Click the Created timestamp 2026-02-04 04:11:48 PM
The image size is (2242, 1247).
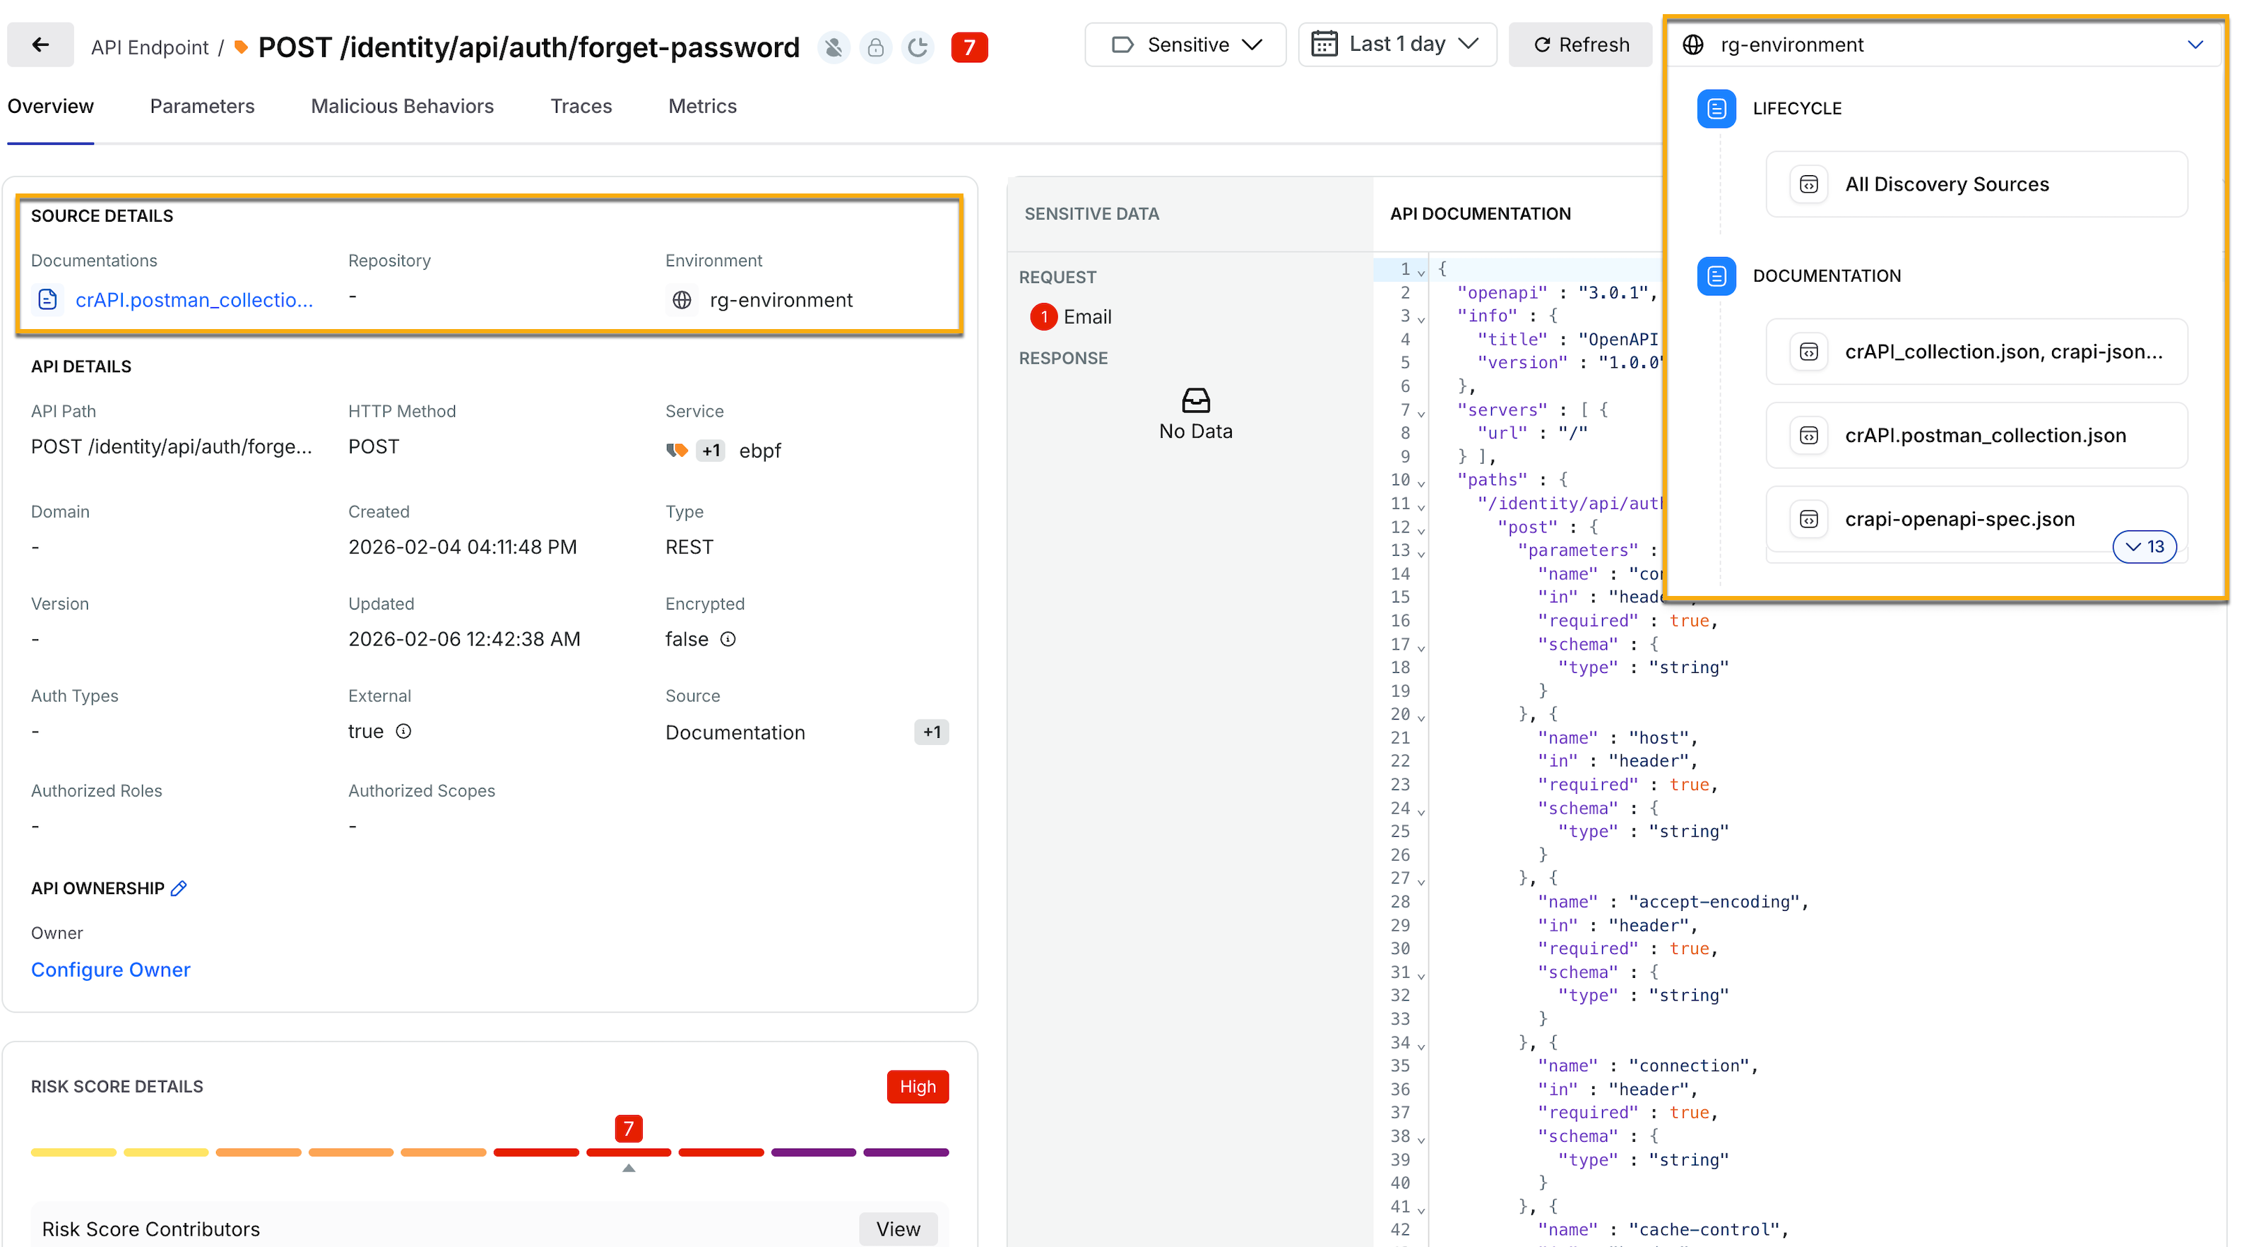coord(462,547)
